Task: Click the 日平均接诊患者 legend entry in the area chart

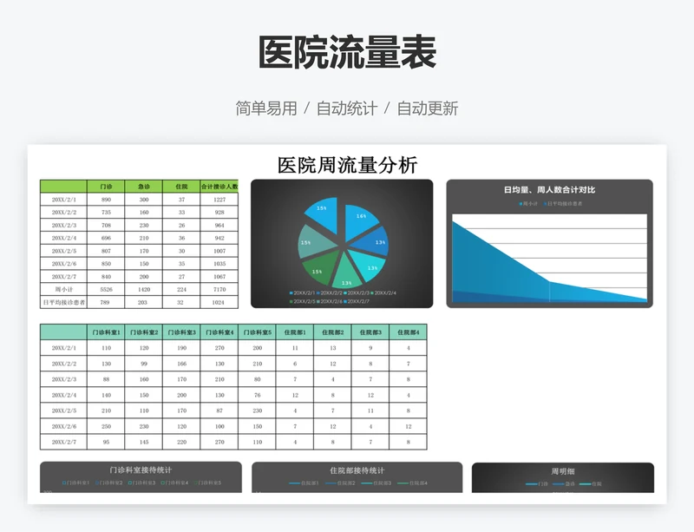Action: coord(563,204)
